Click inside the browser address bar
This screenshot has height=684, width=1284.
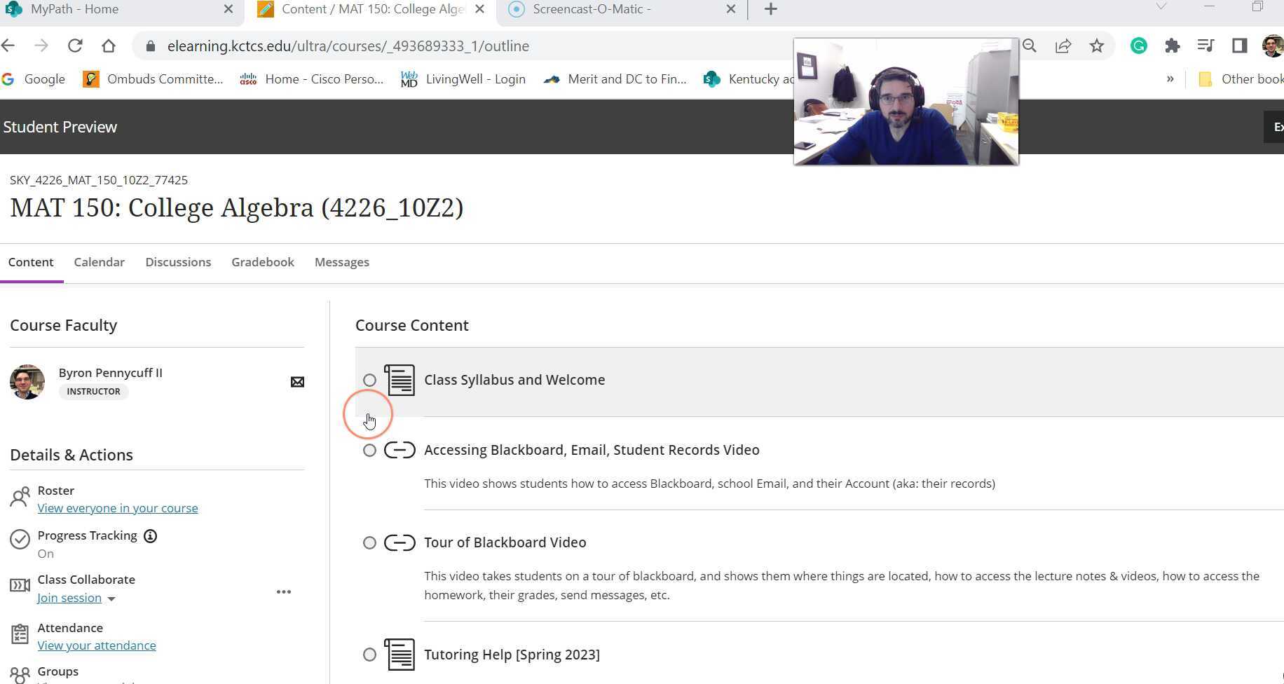(421, 46)
